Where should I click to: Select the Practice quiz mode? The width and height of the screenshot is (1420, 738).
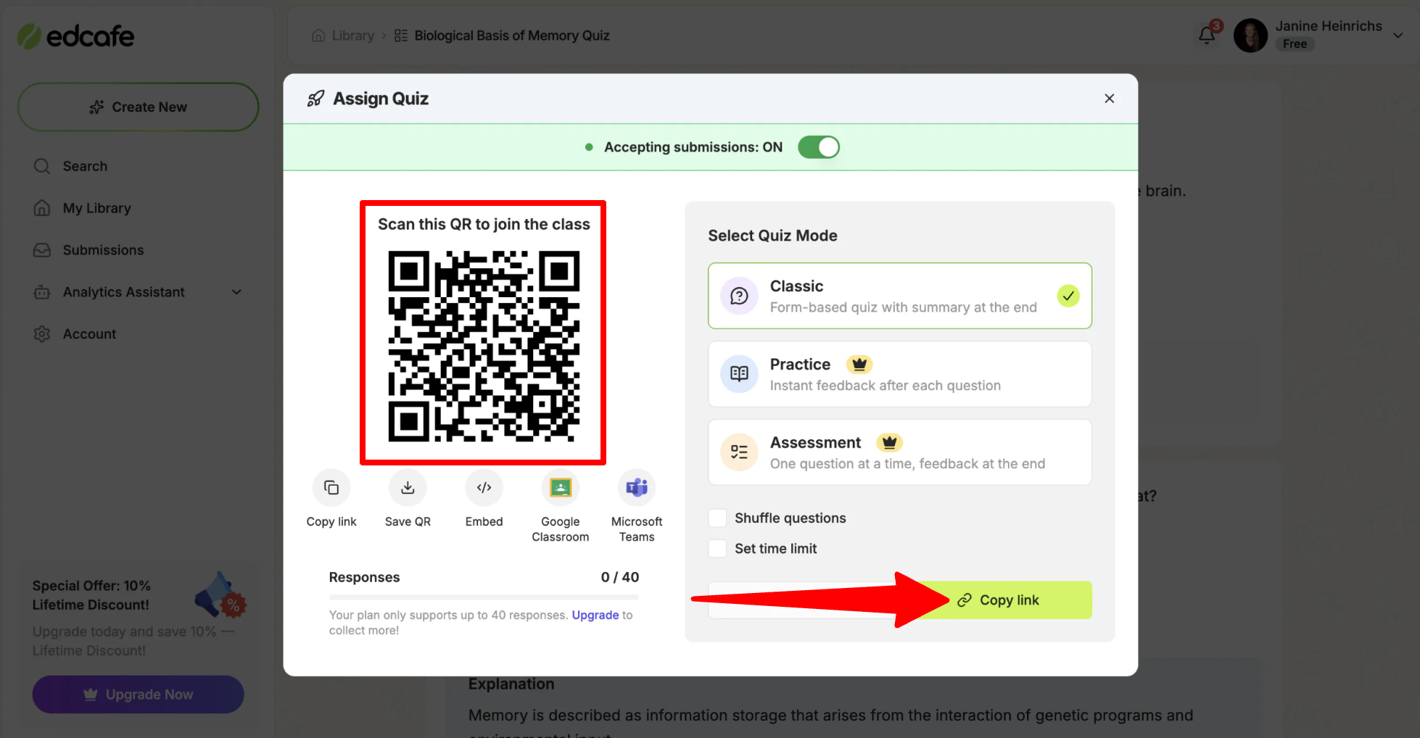(x=900, y=374)
